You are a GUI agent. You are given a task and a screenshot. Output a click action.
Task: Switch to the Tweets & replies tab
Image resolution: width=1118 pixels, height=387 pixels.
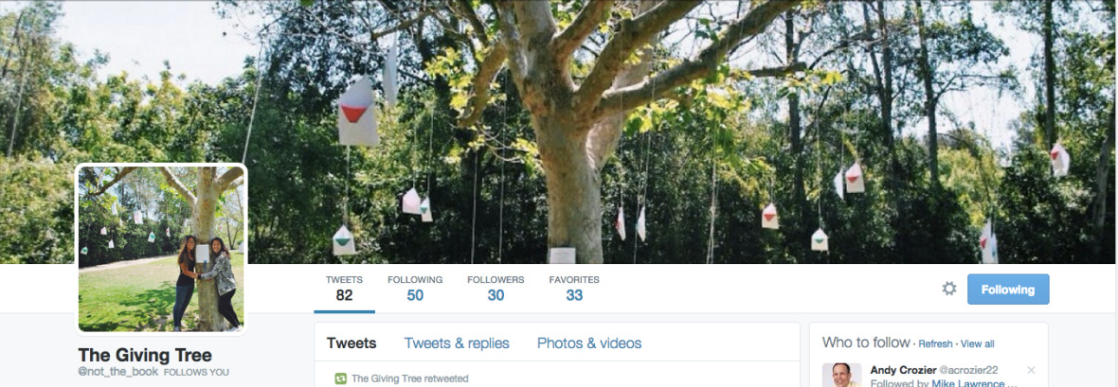(x=457, y=343)
